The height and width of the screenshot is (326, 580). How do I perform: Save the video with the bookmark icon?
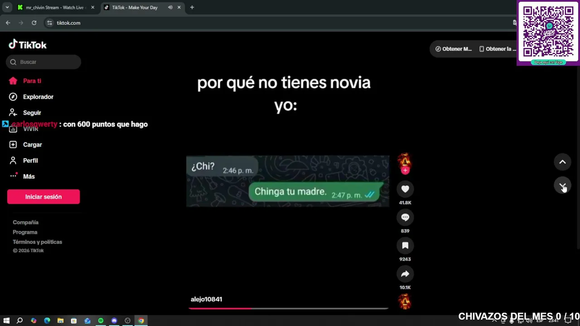point(405,245)
